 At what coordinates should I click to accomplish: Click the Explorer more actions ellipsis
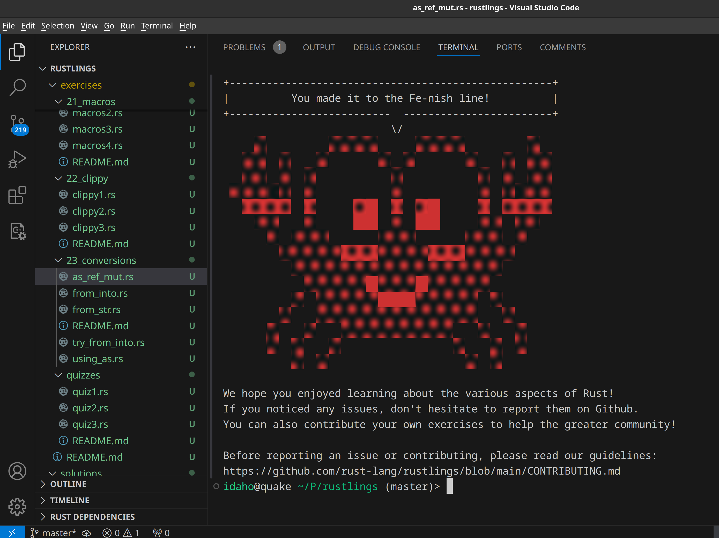190,47
